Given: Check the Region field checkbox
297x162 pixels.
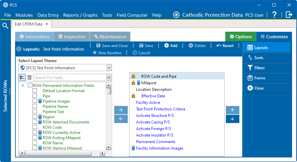Looking at the screenshot, I should coord(35,117).
